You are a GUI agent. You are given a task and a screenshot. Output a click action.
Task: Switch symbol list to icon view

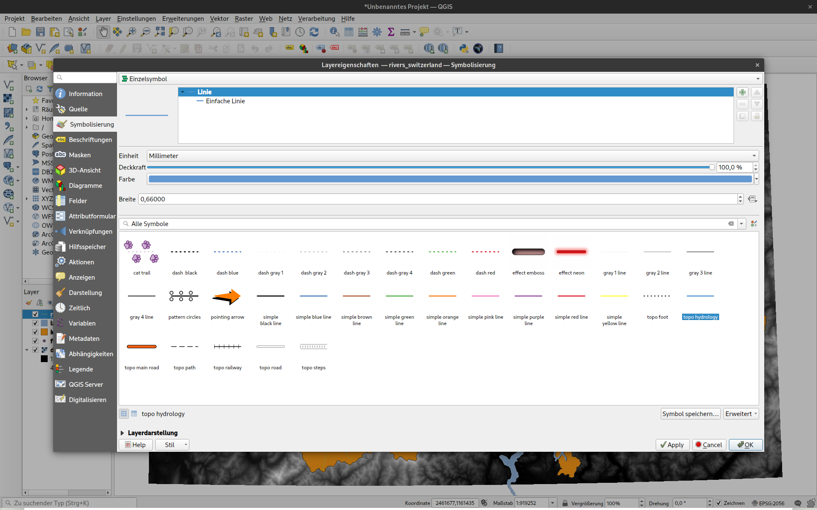124,414
